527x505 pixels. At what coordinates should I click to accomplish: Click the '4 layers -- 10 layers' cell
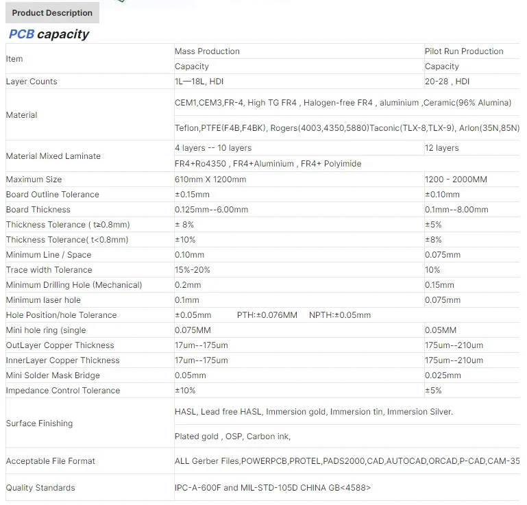tap(213, 148)
